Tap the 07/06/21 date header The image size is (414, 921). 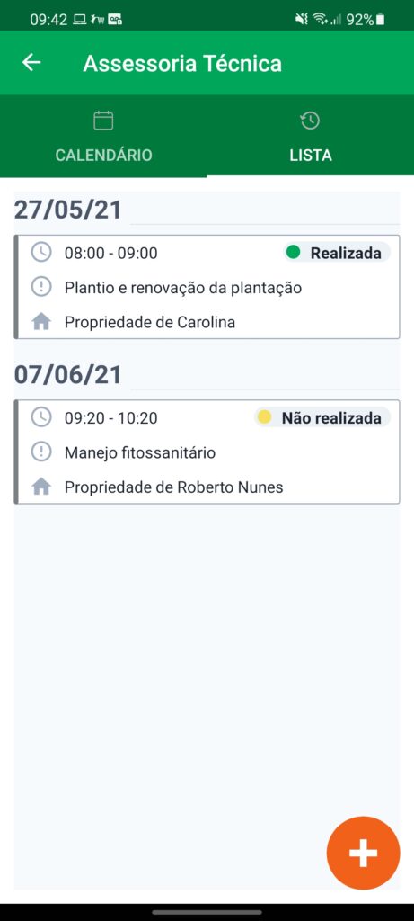(68, 375)
